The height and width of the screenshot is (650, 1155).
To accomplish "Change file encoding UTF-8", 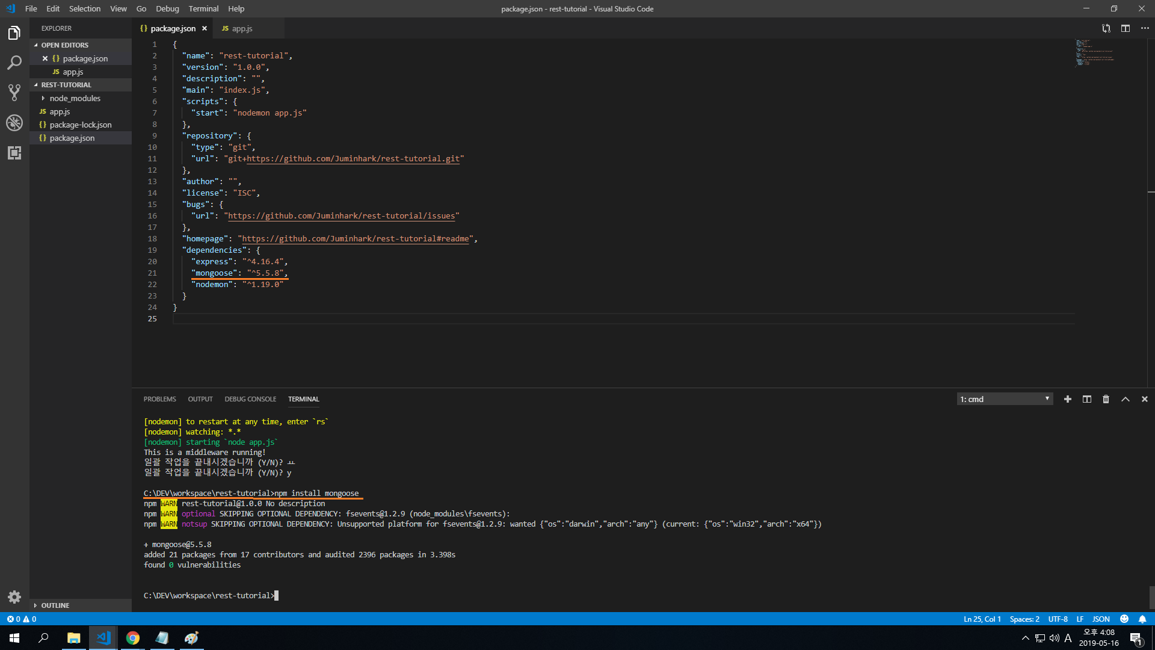I will (1058, 619).
